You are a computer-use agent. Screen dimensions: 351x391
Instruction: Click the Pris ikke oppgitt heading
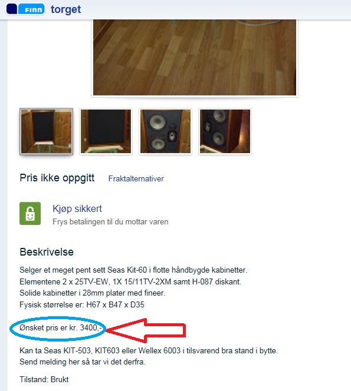(57, 178)
